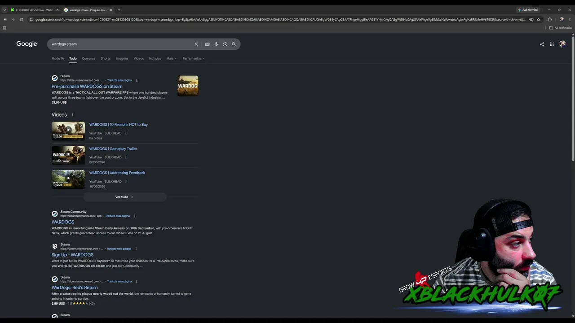
Task: Clear the search query with X
Action: 196,44
